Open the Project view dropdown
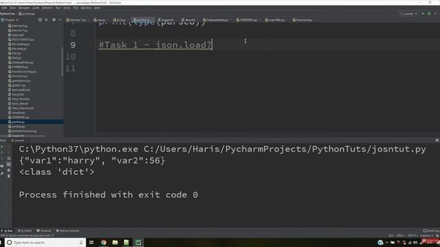The width and height of the screenshot is (440, 247). coord(10,20)
